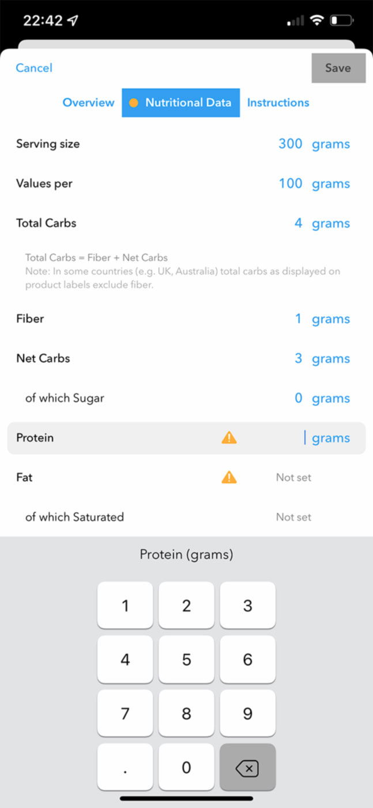Edit the Serving size value of 300
The width and height of the screenshot is (373, 808).
[x=290, y=144]
